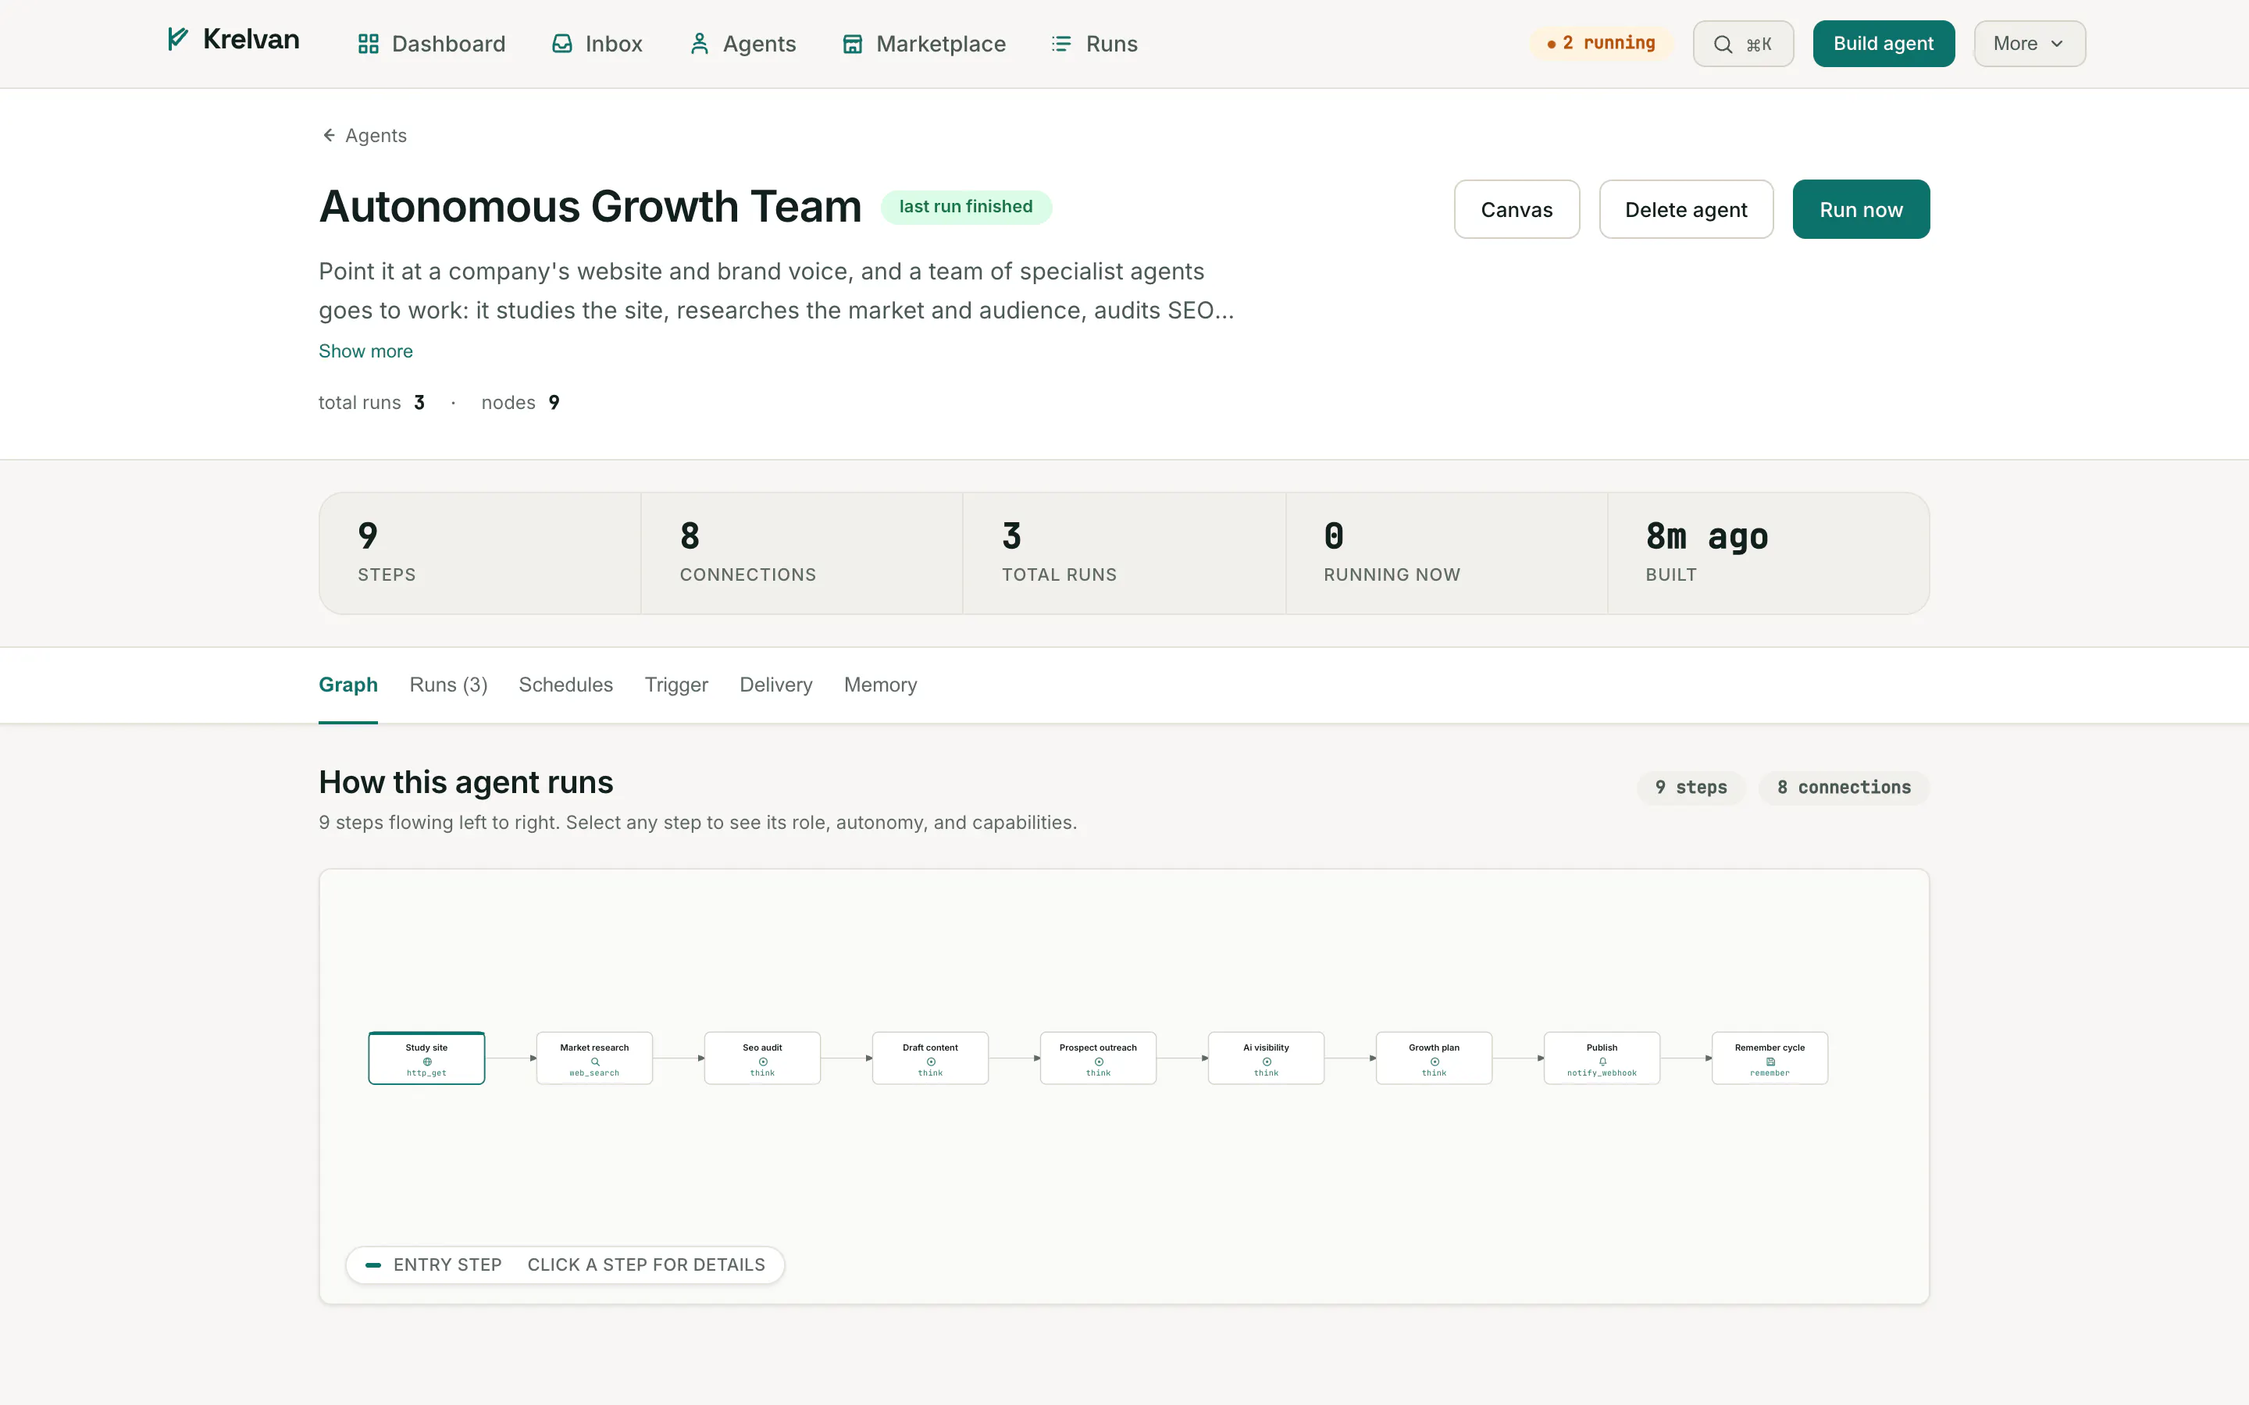Open Runs via the list icon
Screen dimensions: 2249x1405
(x=1061, y=44)
